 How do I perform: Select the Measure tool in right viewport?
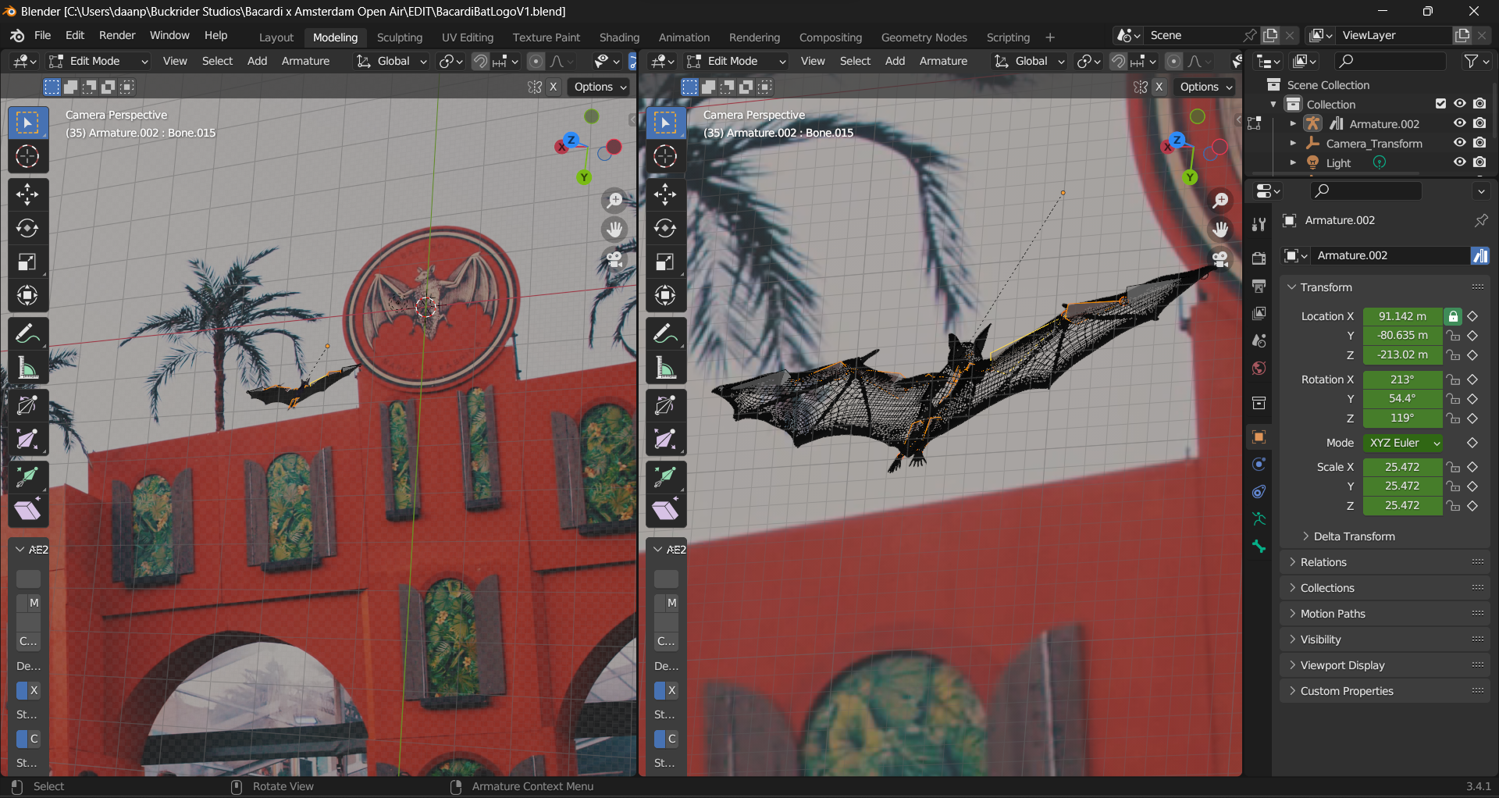click(665, 368)
